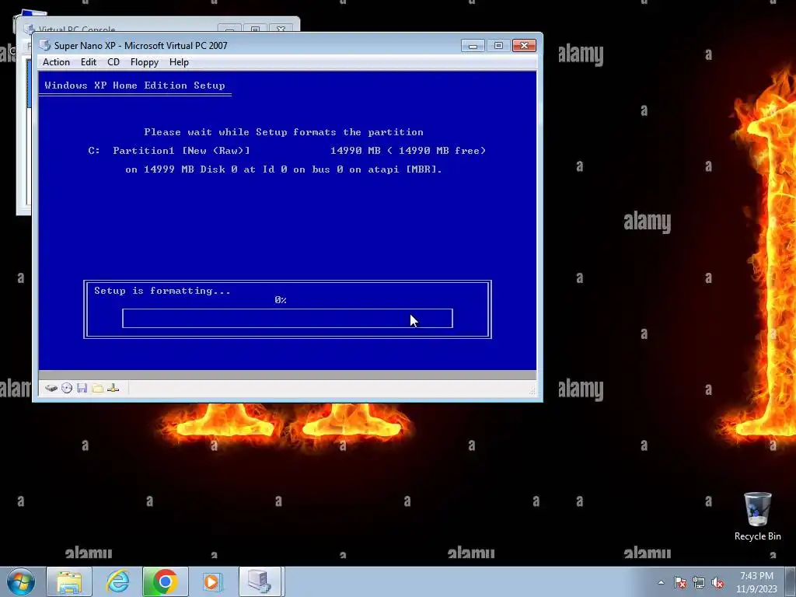Open Windows Media Player from the taskbar

(212, 581)
